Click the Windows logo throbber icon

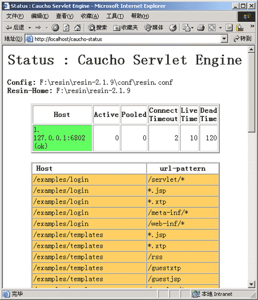tap(247, 16)
